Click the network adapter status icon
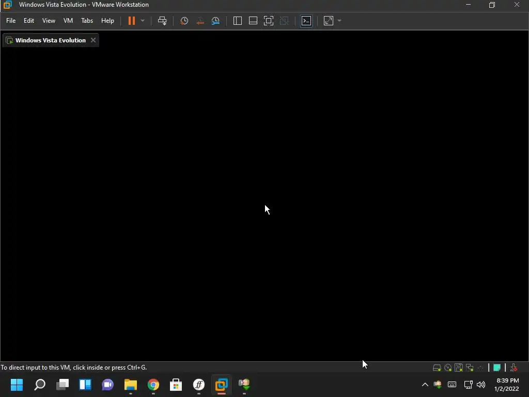This screenshot has width=529, height=397. (470, 368)
